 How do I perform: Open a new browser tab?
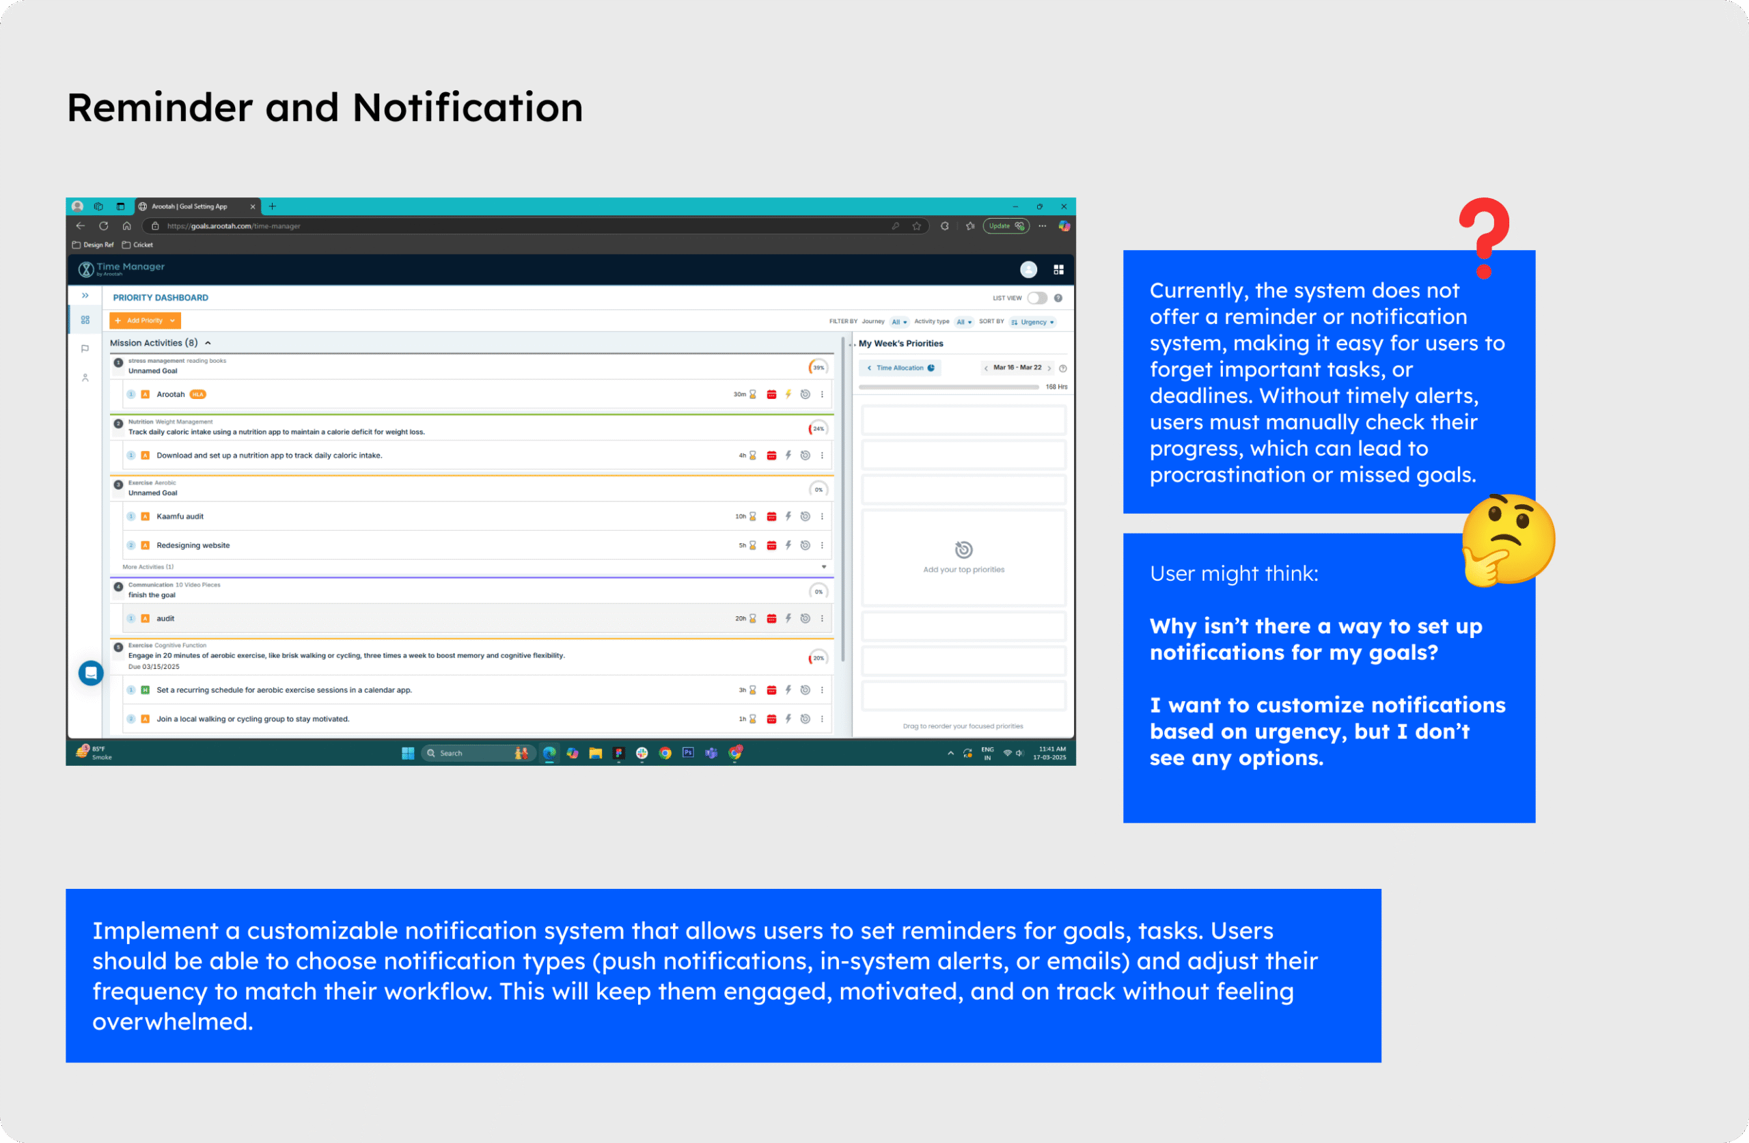click(x=273, y=206)
